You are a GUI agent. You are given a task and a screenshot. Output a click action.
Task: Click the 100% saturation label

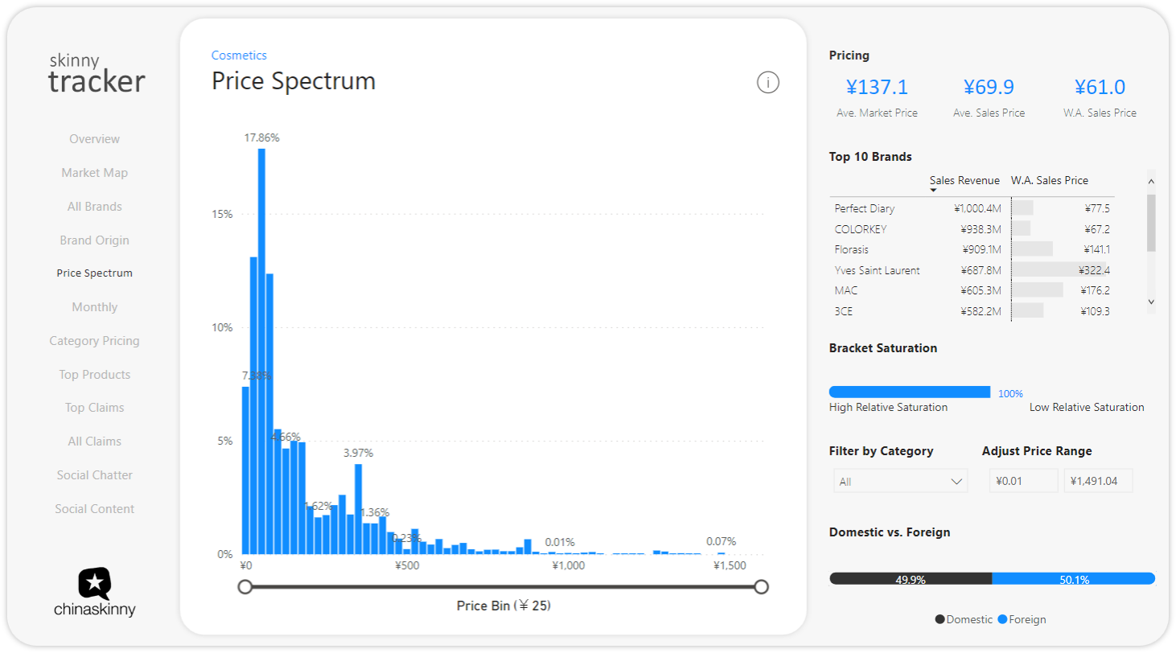[1010, 393]
